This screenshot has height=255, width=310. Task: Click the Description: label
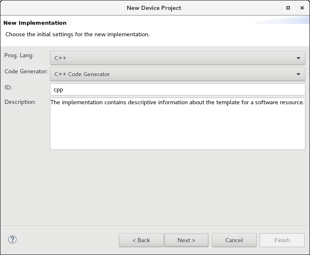20,102
